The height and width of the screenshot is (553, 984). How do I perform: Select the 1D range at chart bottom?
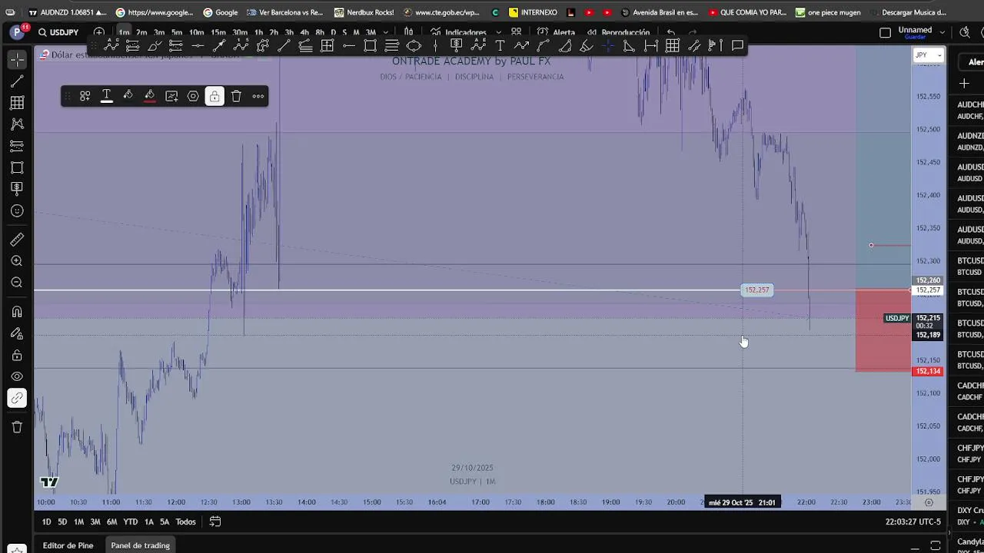[46, 522]
